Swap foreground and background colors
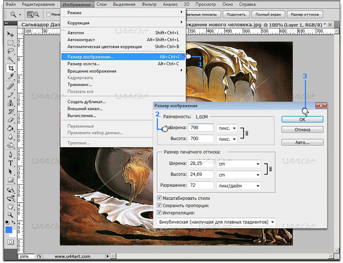The width and height of the screenshot is (343, 263). coord(14,222)
